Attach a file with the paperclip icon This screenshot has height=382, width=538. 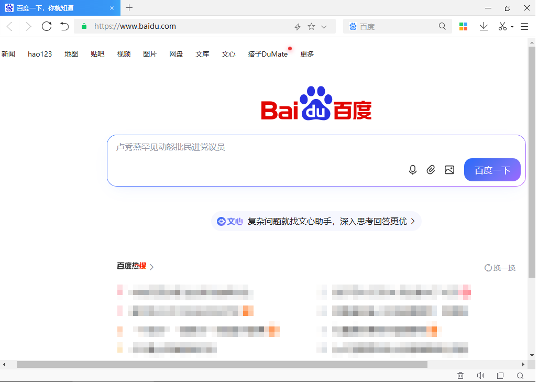tap(431, 170)
